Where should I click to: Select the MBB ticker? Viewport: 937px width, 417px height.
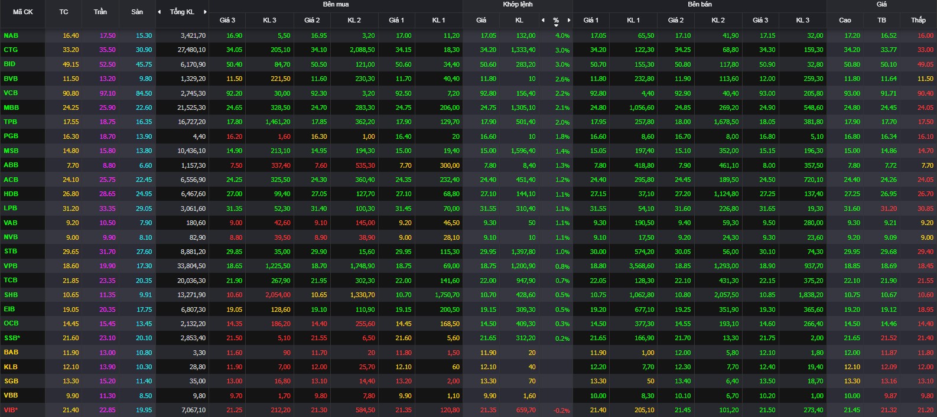(x=11, y=107)
